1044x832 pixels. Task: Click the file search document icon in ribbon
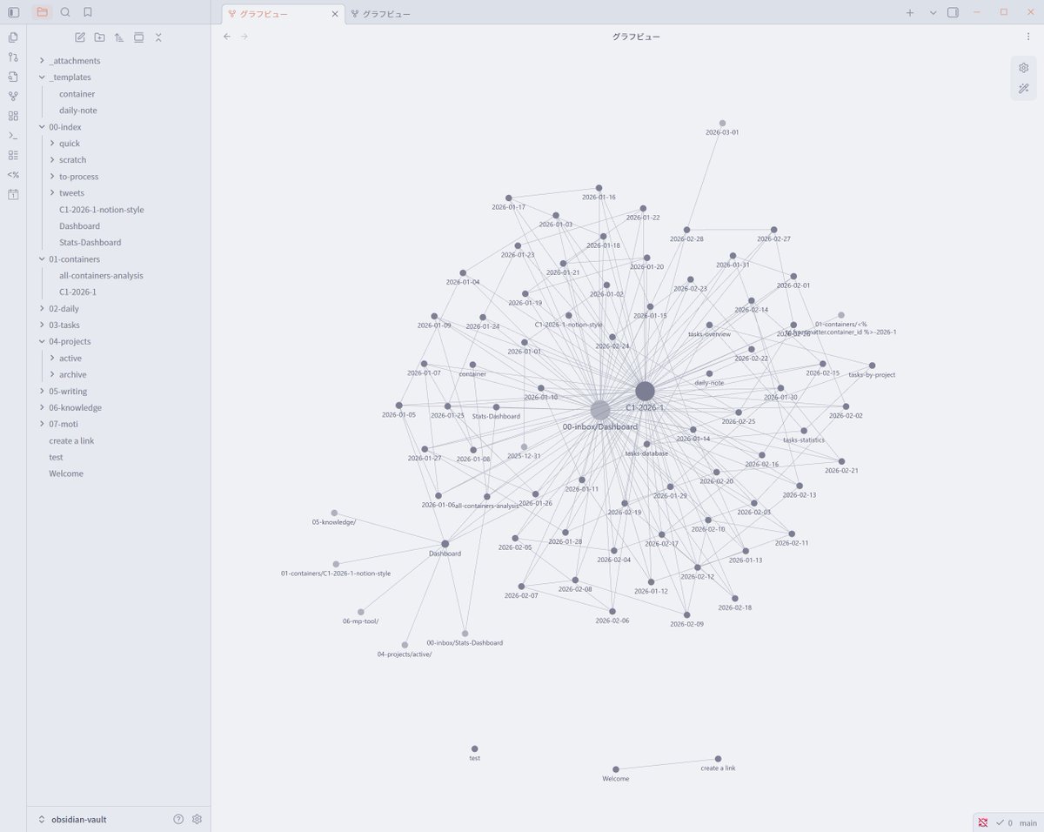tap(13, 77)
